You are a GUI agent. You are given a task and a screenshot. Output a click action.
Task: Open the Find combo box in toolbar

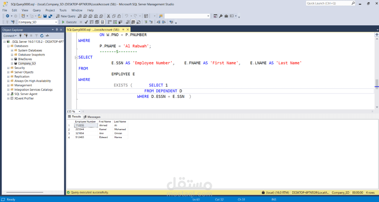click(187, 16)
